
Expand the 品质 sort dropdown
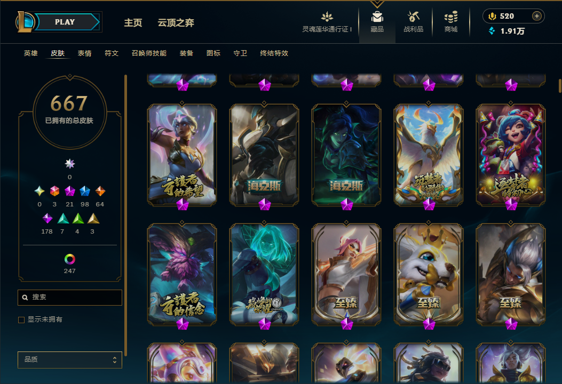70,359
